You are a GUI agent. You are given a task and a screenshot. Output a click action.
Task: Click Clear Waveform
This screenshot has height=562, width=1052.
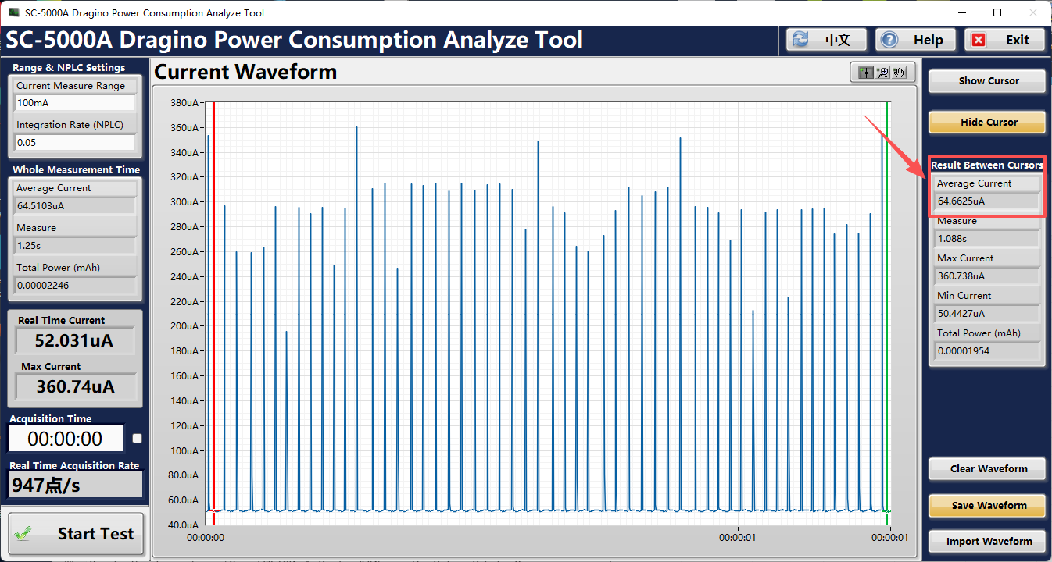986,469
